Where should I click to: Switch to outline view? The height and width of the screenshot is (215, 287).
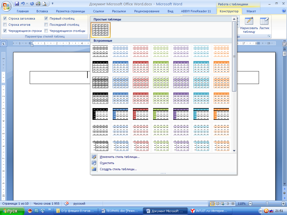228,204
